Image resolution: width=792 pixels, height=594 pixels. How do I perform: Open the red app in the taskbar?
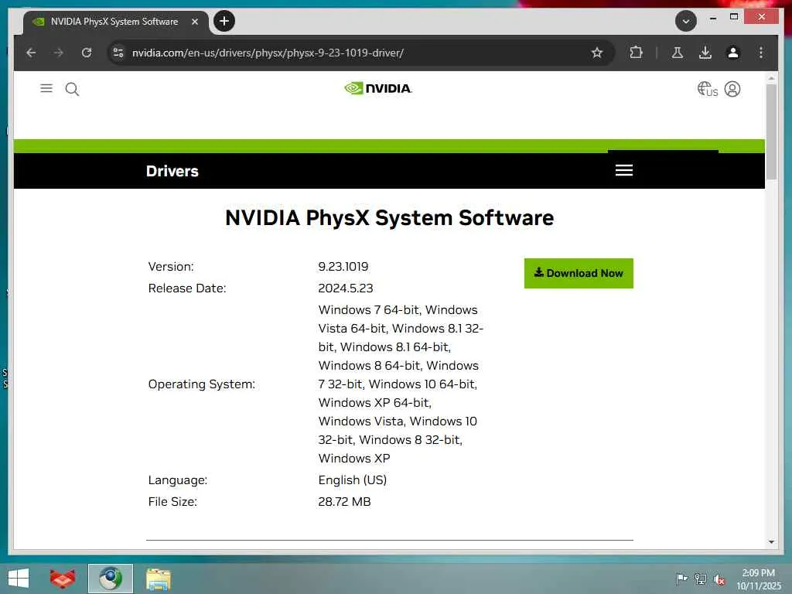(x=62, y=579)
